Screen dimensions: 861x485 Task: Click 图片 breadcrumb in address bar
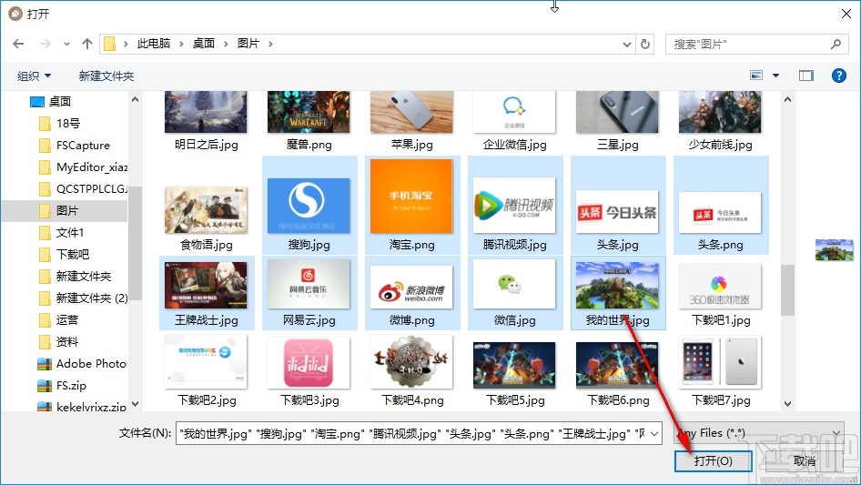[x=248, y=44]
